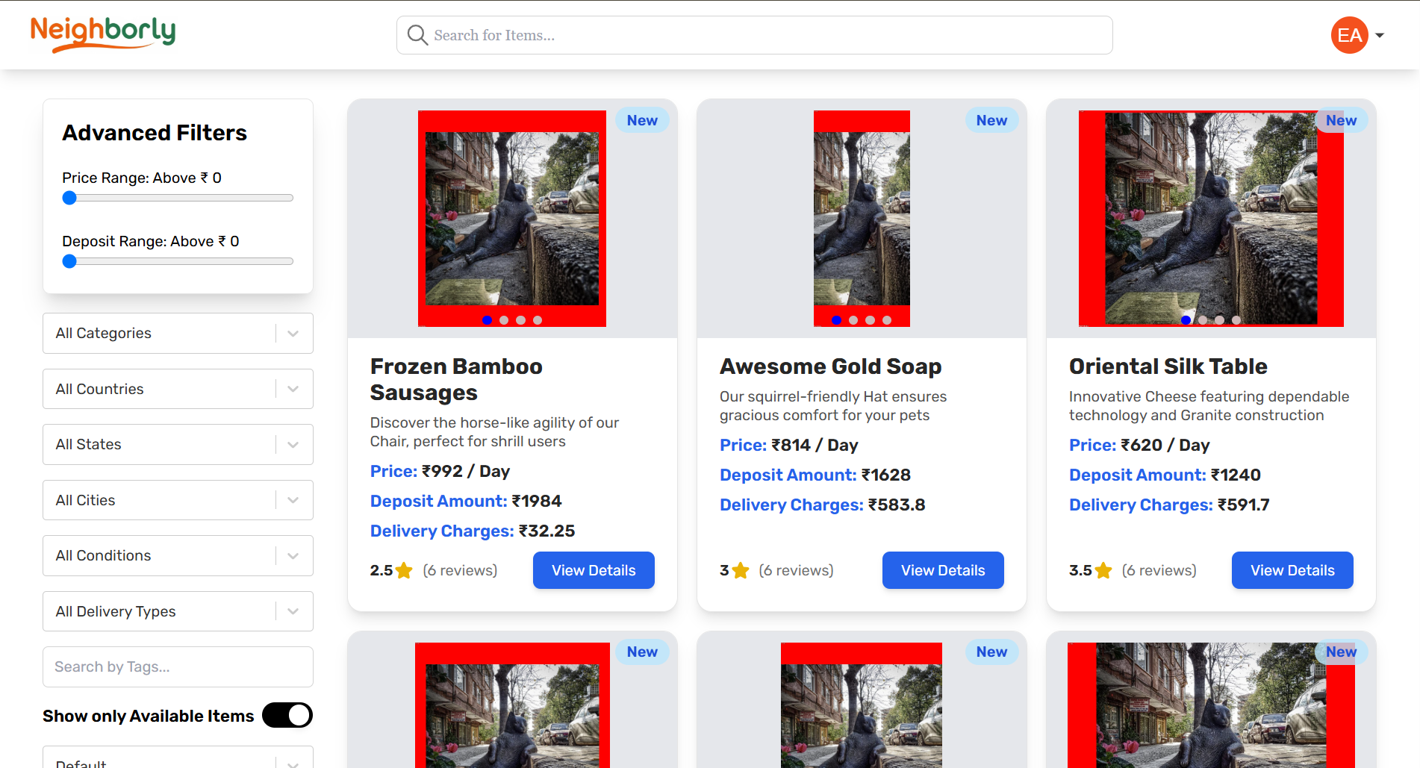
Task: View Details for Frozen Bamboo Sausages
Action: pos(594,570)
